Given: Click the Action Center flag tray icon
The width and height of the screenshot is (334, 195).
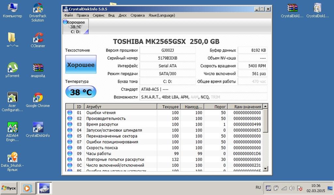Looking at the screenshot, I should [299, 188].
